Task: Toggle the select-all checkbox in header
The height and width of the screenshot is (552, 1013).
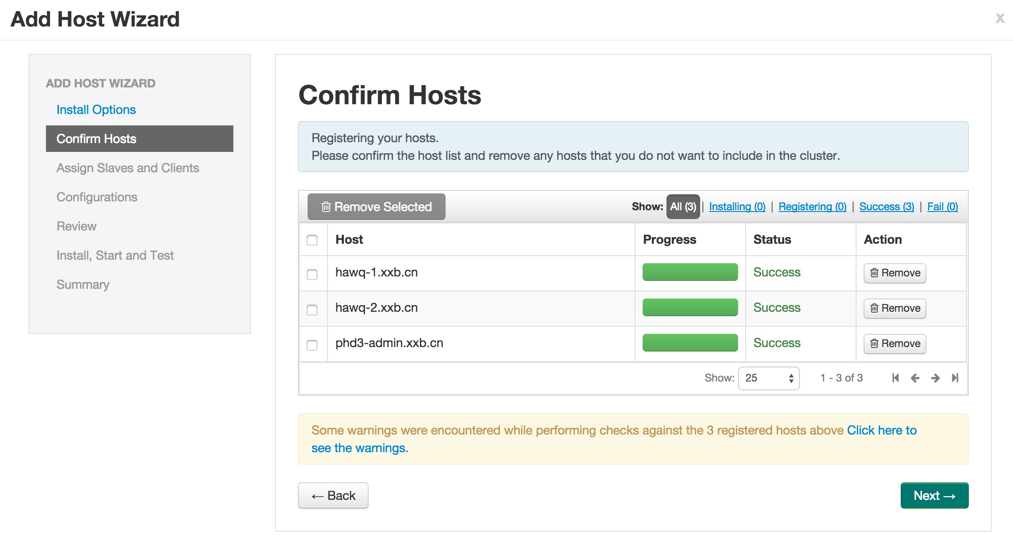Action: pyautogui.click(x=312, y=239)
